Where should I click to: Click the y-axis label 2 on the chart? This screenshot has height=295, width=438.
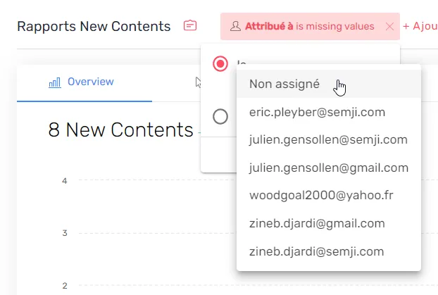(65, 286)
